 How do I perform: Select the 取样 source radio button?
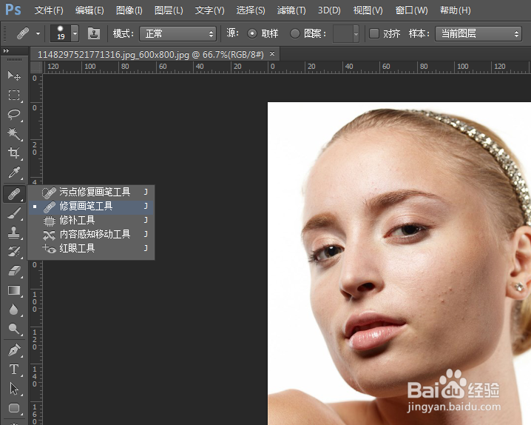[252, 33]
